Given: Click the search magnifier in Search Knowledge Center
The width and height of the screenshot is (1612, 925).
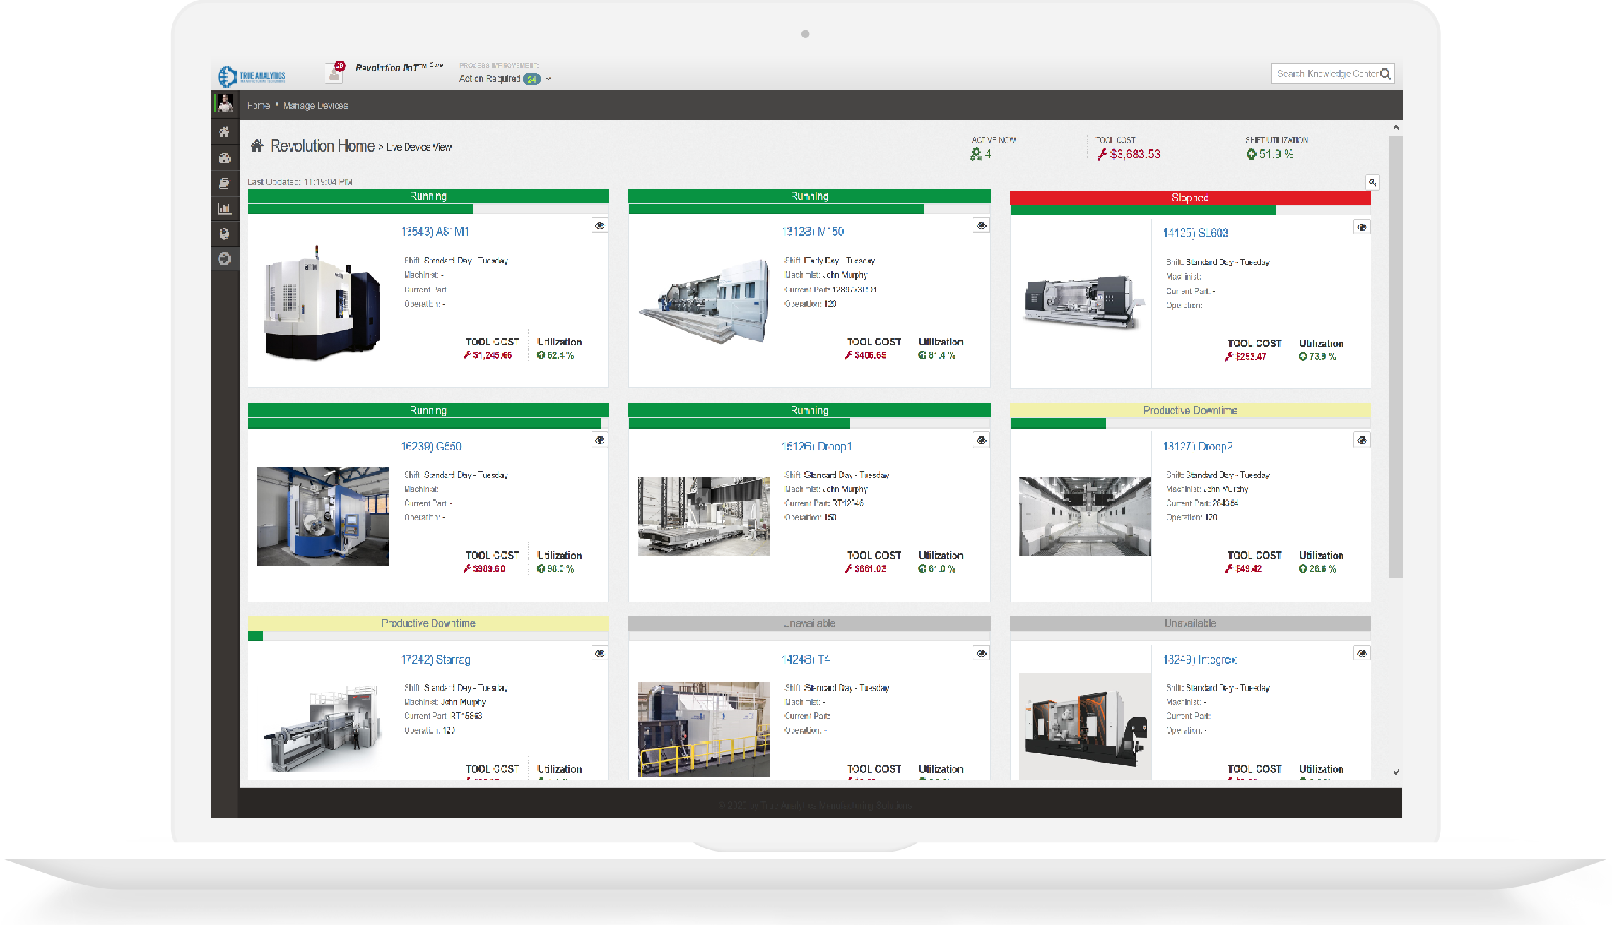Looking at the screenshot, I should click(1386, 73).
